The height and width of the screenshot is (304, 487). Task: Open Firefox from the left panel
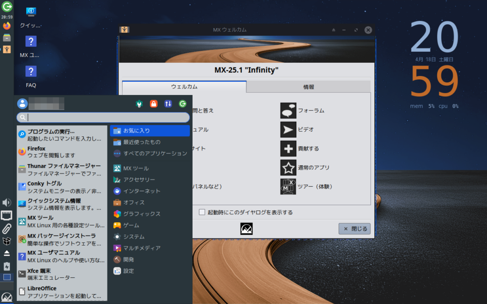[x=7, y=26]
